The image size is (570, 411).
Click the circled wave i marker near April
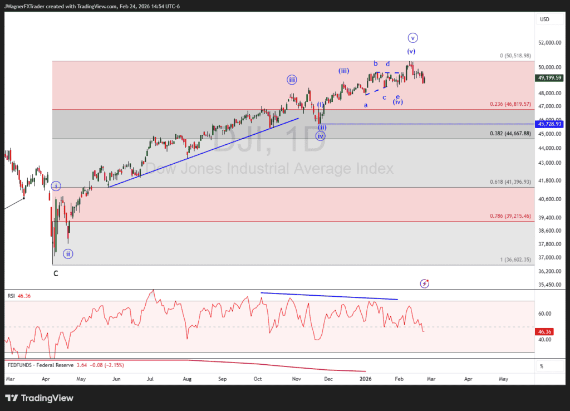tap(56, 186)
